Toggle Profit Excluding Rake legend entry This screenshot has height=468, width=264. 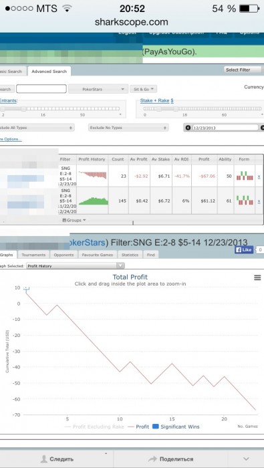pyautogui.click(x=94, y=427)
